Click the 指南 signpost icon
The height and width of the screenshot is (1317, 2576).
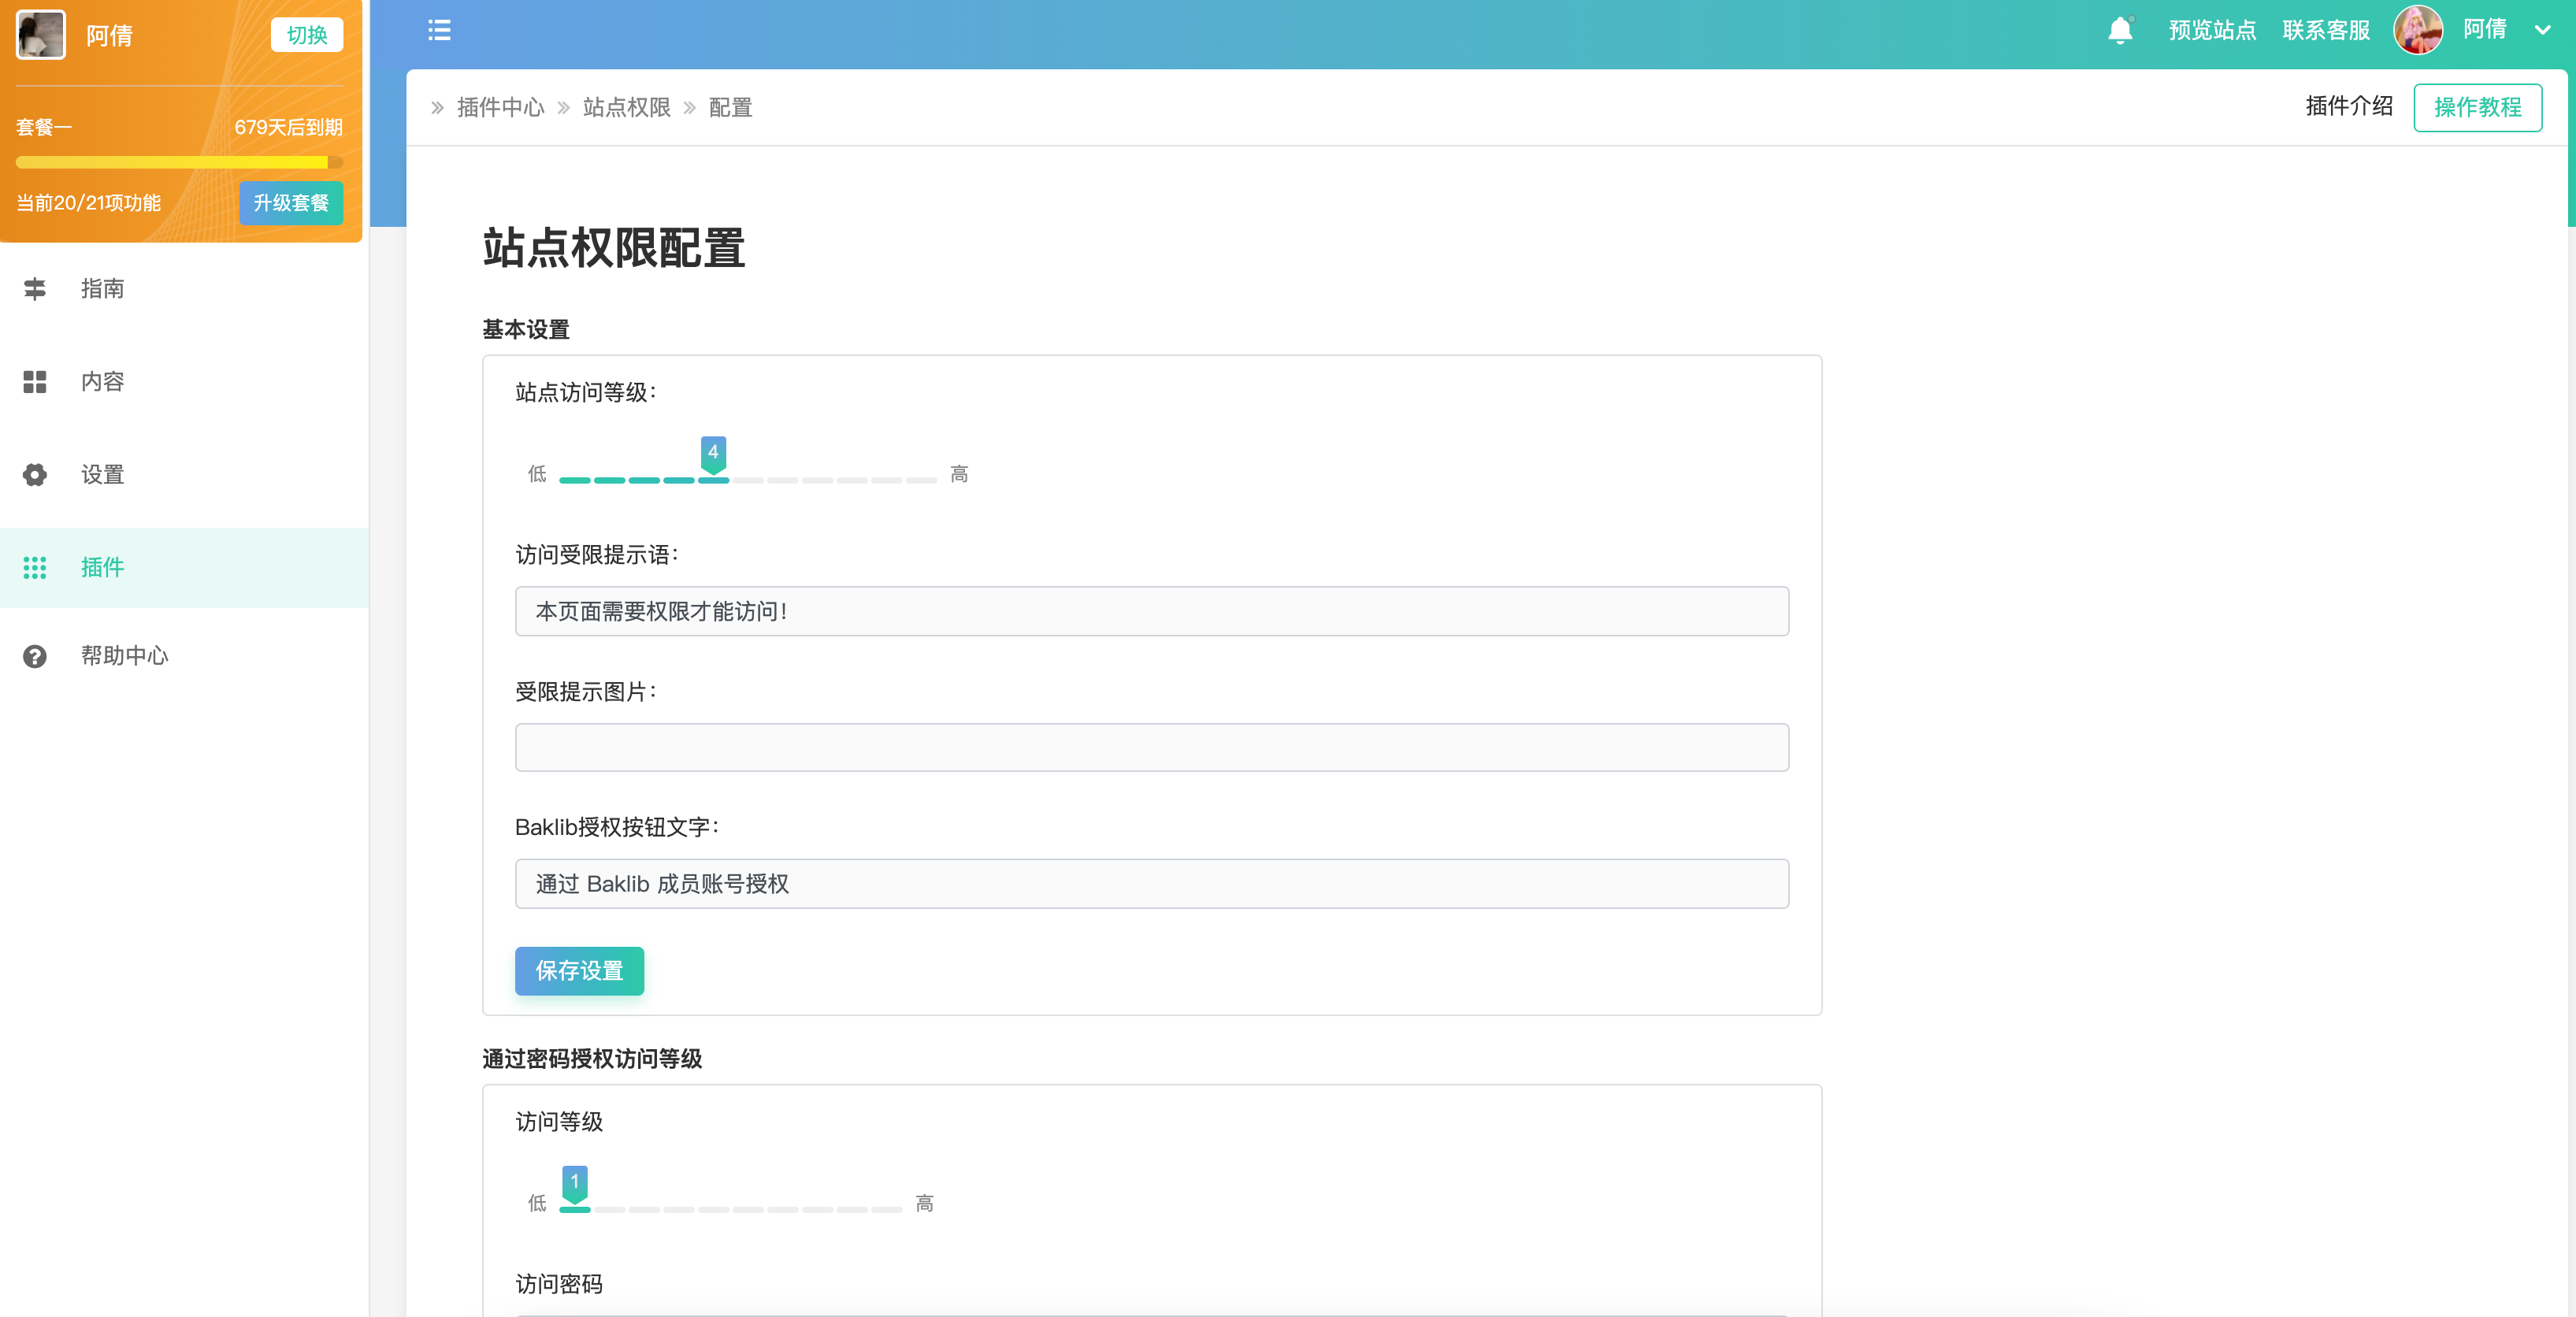tap(35, 289)
